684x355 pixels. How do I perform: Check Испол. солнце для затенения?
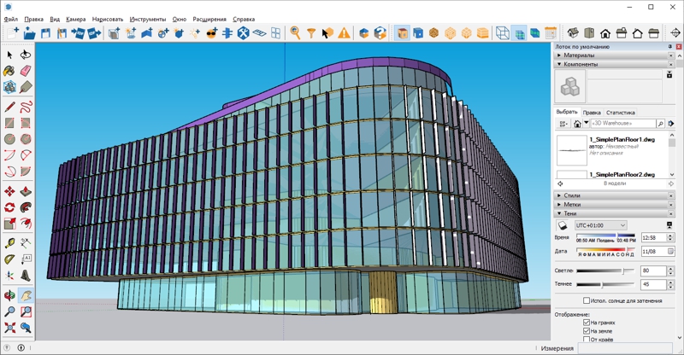(x=587, y=300)
